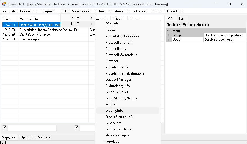Pick SchedulerTasks from the list

click(x=117, y=92)
